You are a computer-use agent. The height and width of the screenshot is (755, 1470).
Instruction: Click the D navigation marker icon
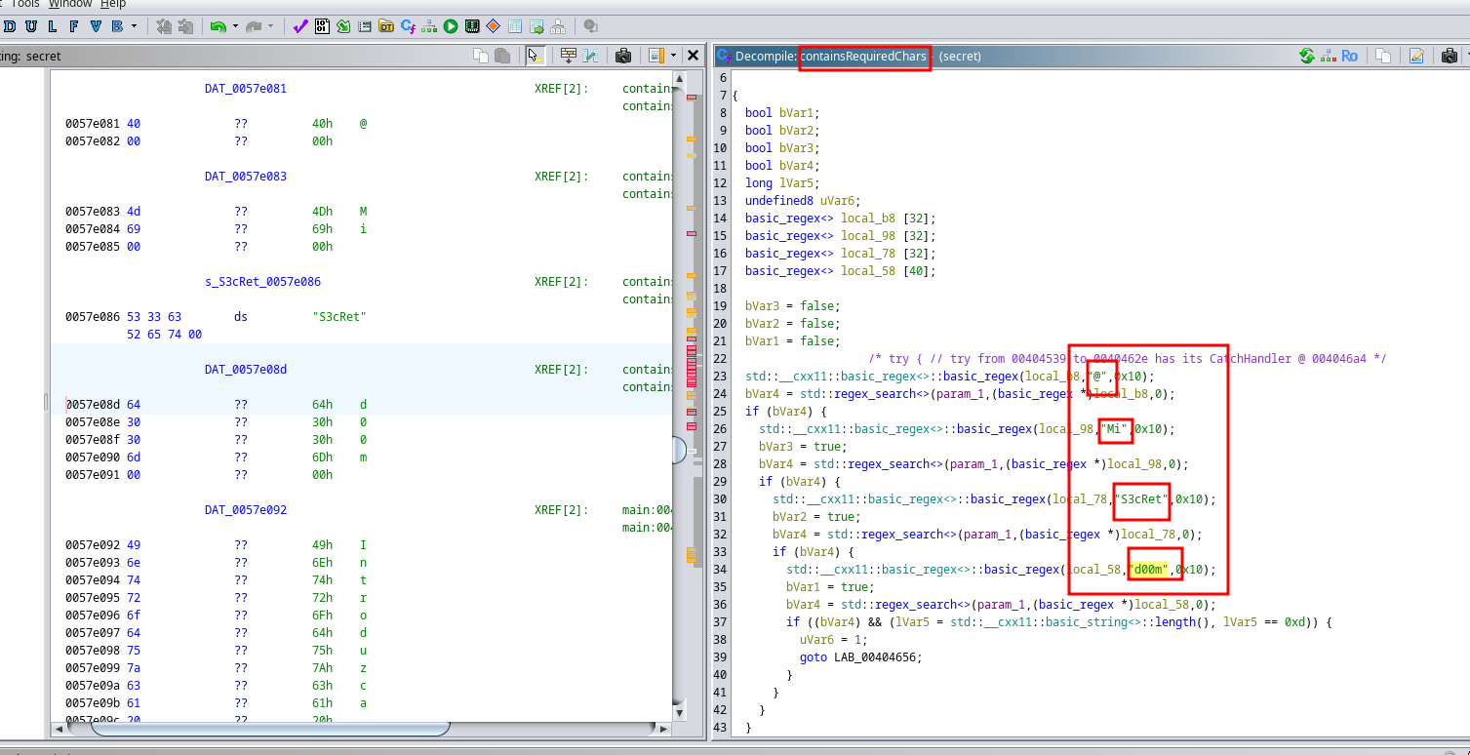(10, 26)
